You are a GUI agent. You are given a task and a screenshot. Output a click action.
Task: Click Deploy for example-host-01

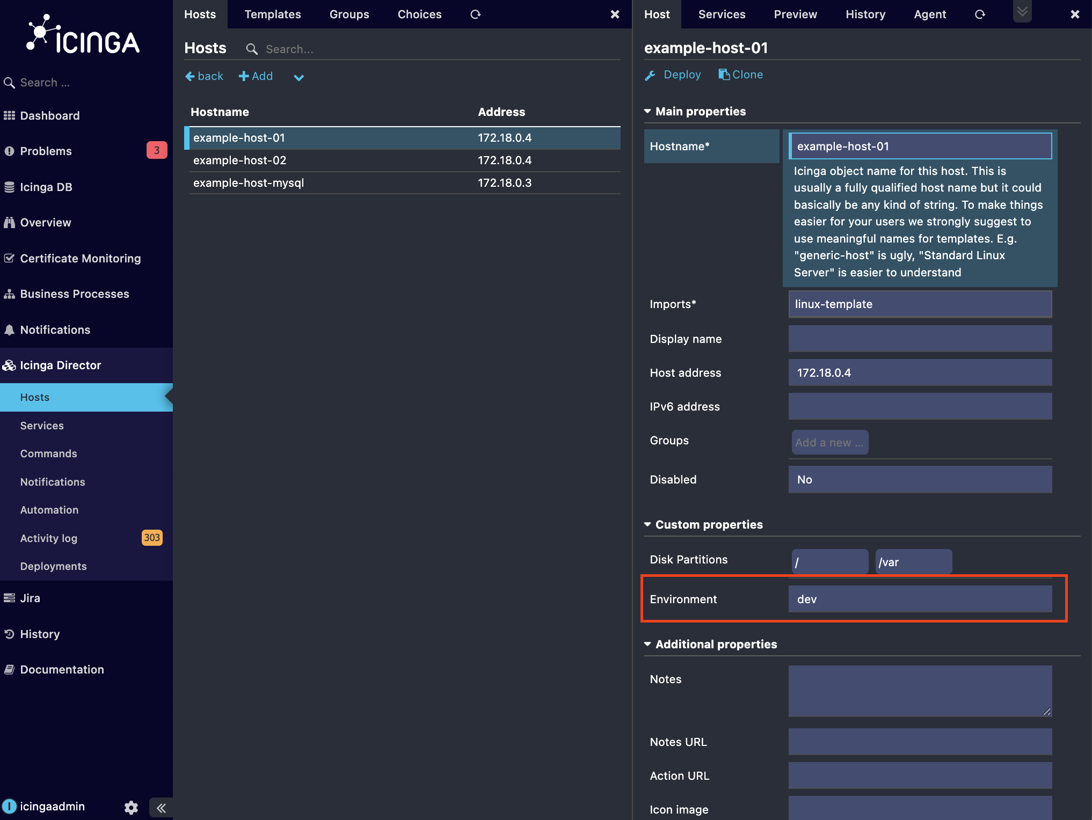tap(673, 75)
